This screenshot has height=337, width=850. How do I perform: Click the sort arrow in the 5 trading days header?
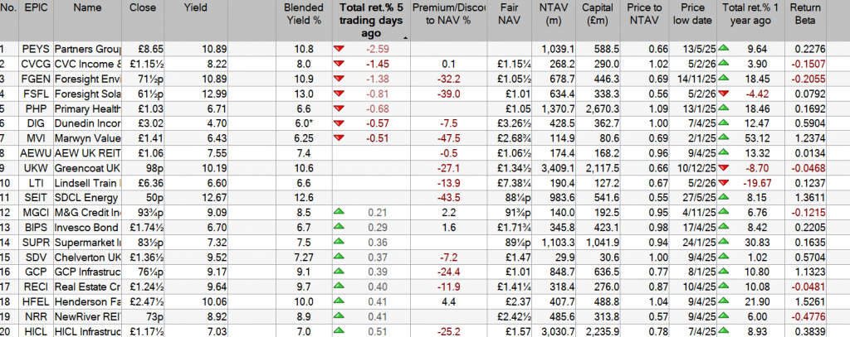(405, 37)
